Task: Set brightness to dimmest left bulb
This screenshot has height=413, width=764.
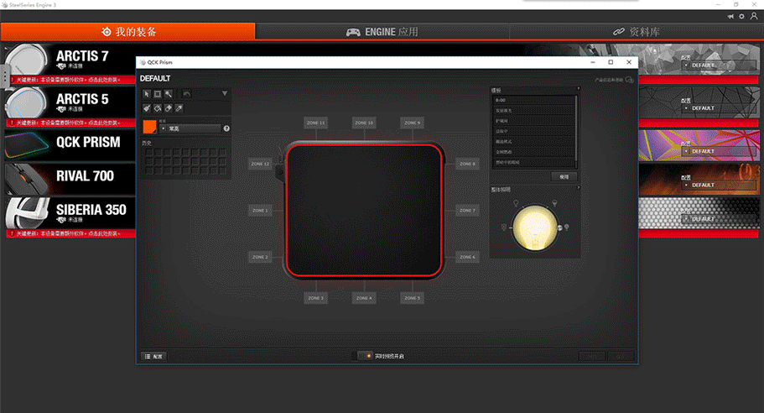Action: 504,227
